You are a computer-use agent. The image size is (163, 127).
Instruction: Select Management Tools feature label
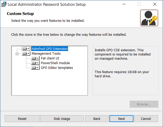46,53
